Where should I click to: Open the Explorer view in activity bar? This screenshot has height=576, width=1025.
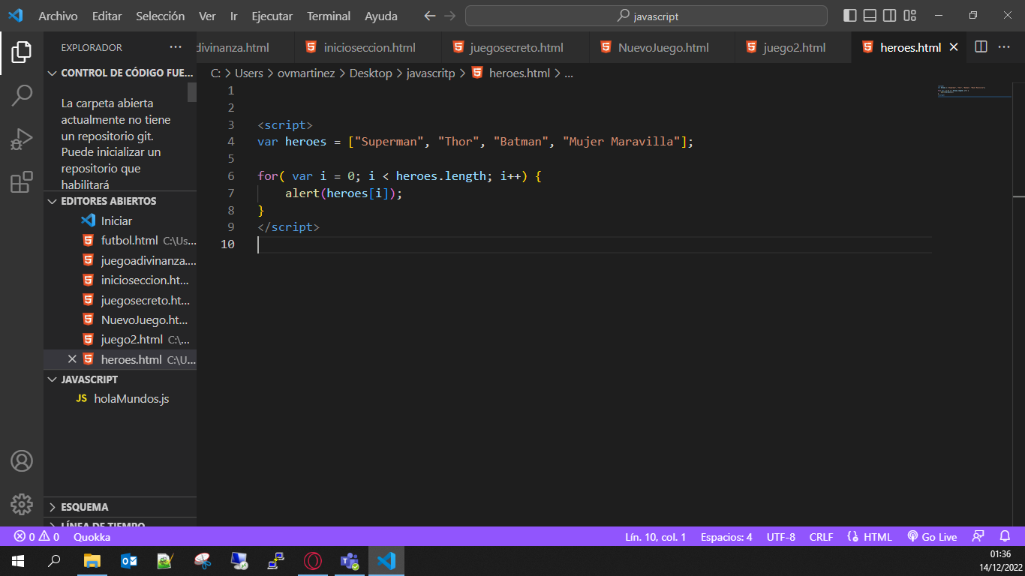tap(22, 52)
